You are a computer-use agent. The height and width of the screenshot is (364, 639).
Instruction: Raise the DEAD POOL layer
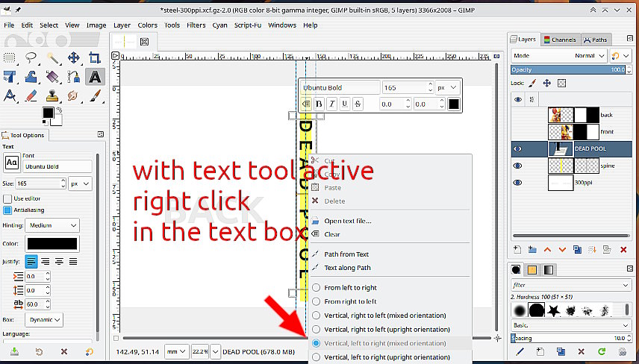(x=547, y=250)
